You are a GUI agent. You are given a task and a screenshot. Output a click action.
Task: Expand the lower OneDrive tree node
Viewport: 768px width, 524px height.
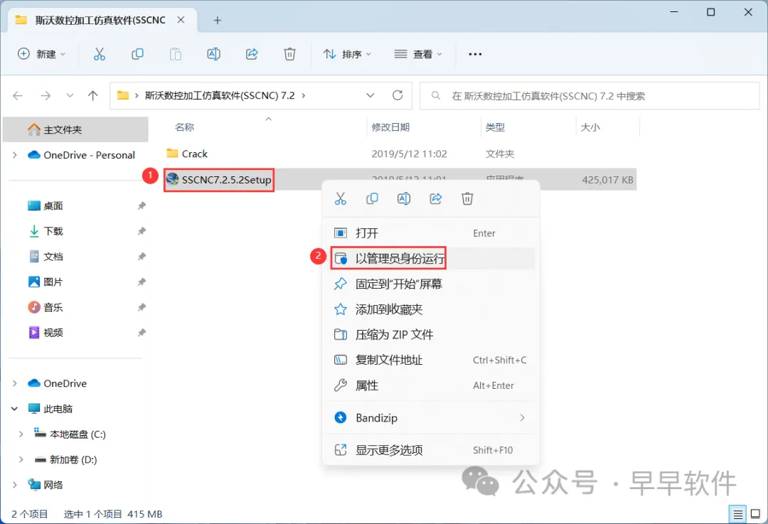(15, 383)
